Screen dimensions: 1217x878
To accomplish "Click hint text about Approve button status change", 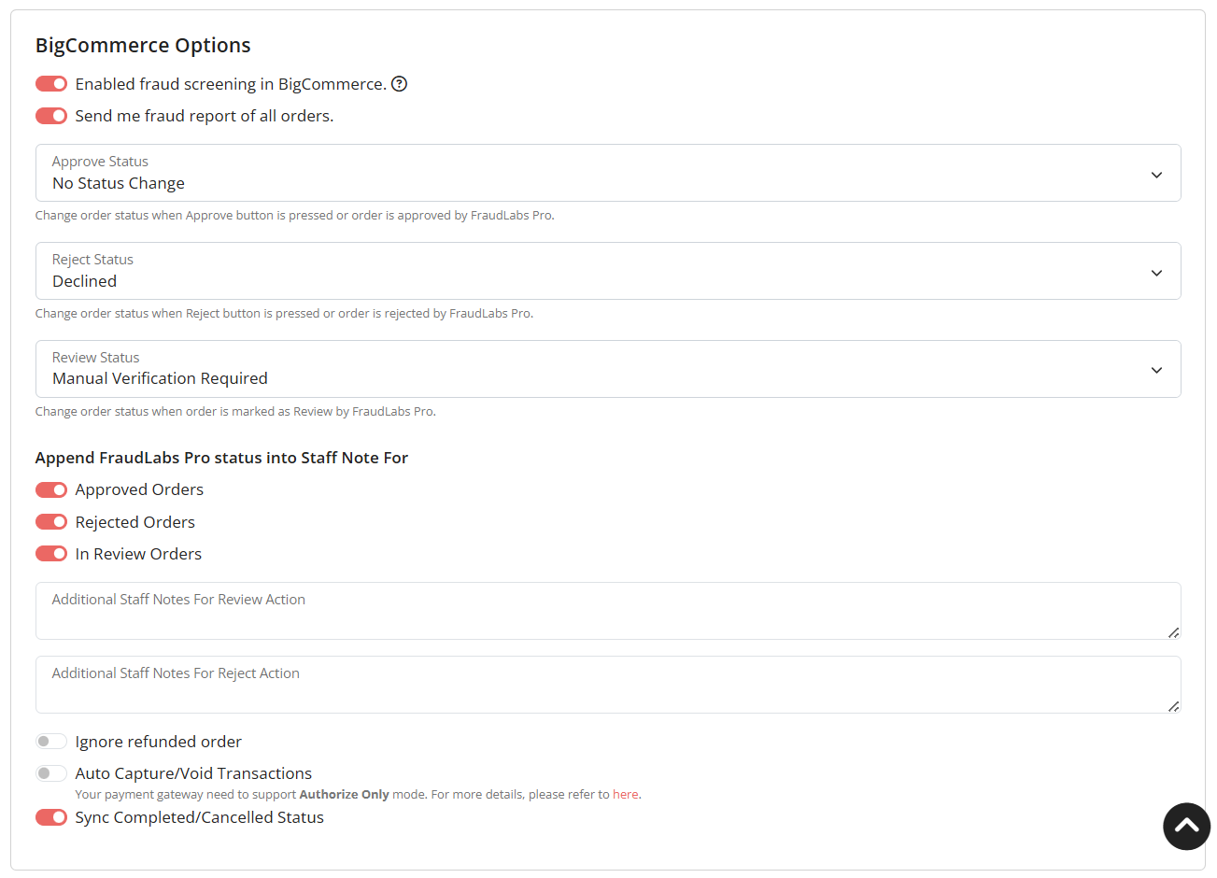I will [x=295, y=216].
